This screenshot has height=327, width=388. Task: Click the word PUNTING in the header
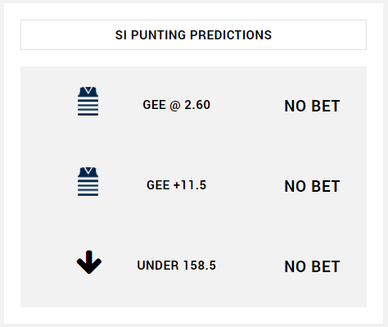[x=158, y=35]
